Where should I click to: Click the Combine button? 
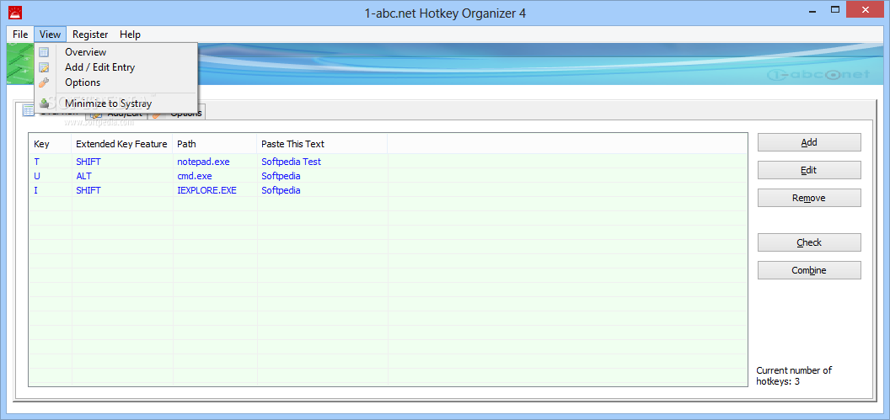coord(809,270)
